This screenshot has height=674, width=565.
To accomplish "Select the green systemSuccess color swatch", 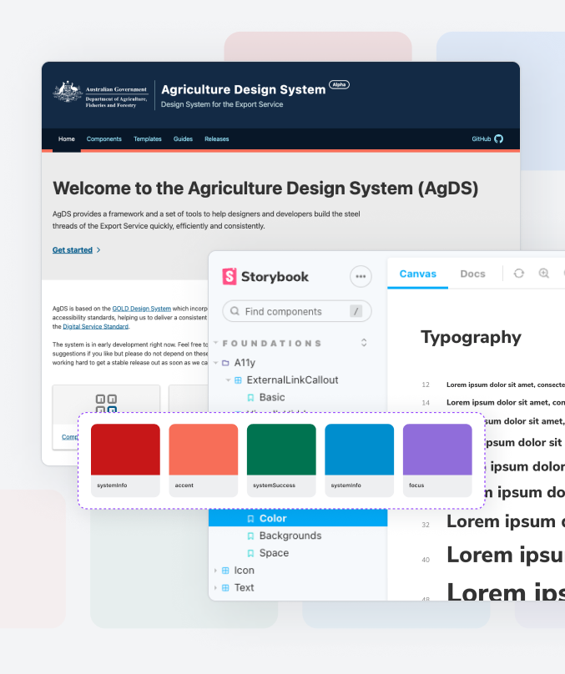I will tap(281, 450).
